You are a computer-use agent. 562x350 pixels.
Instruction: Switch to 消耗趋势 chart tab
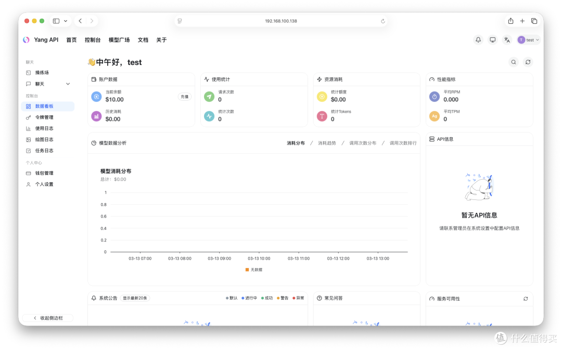[327, 143]
